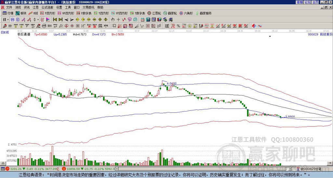The width and height of the screenshot is (333, 178).
Task: Expand the candlestick style dropdown arrow
Action: click(38, 20)
